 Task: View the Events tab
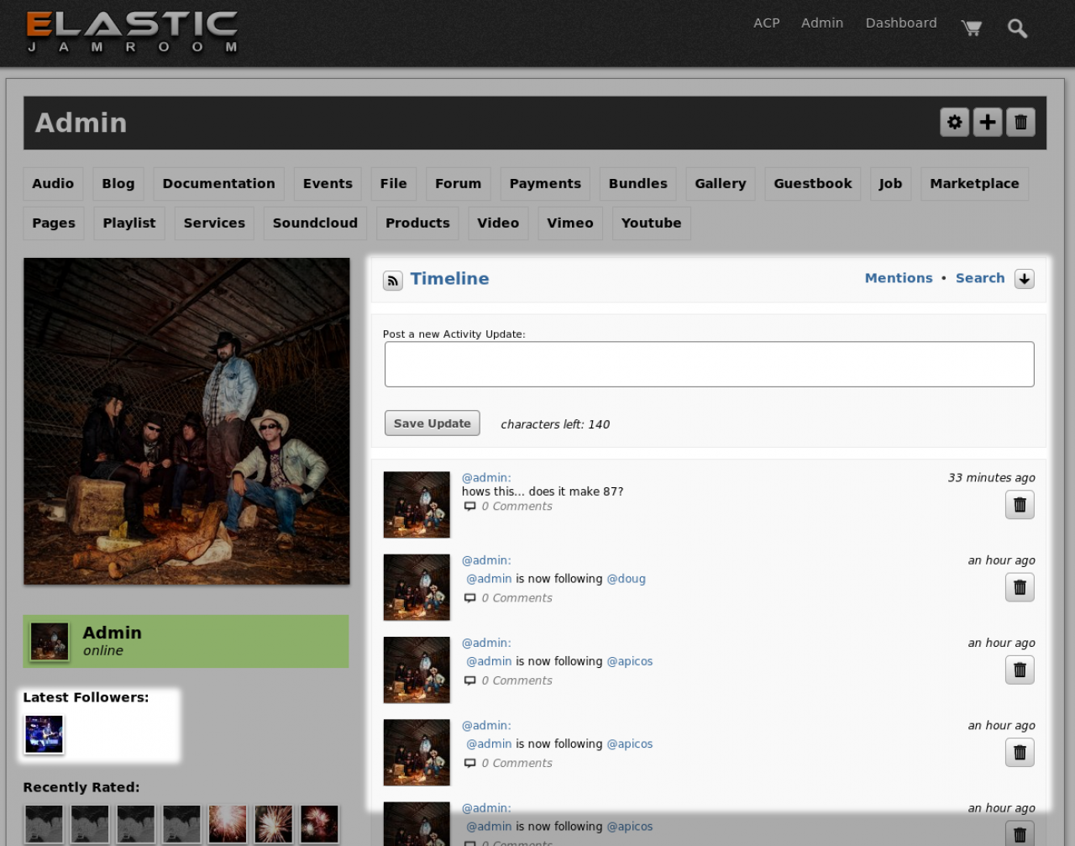[x=328, y=184]
